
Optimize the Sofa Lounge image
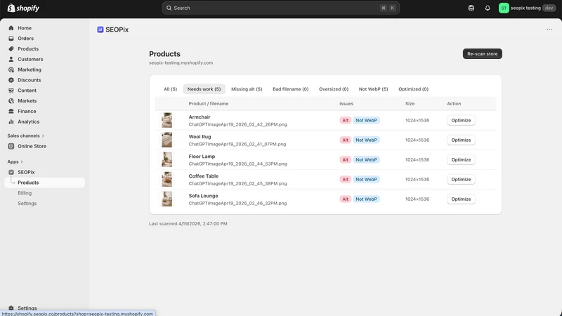point(461,199)
